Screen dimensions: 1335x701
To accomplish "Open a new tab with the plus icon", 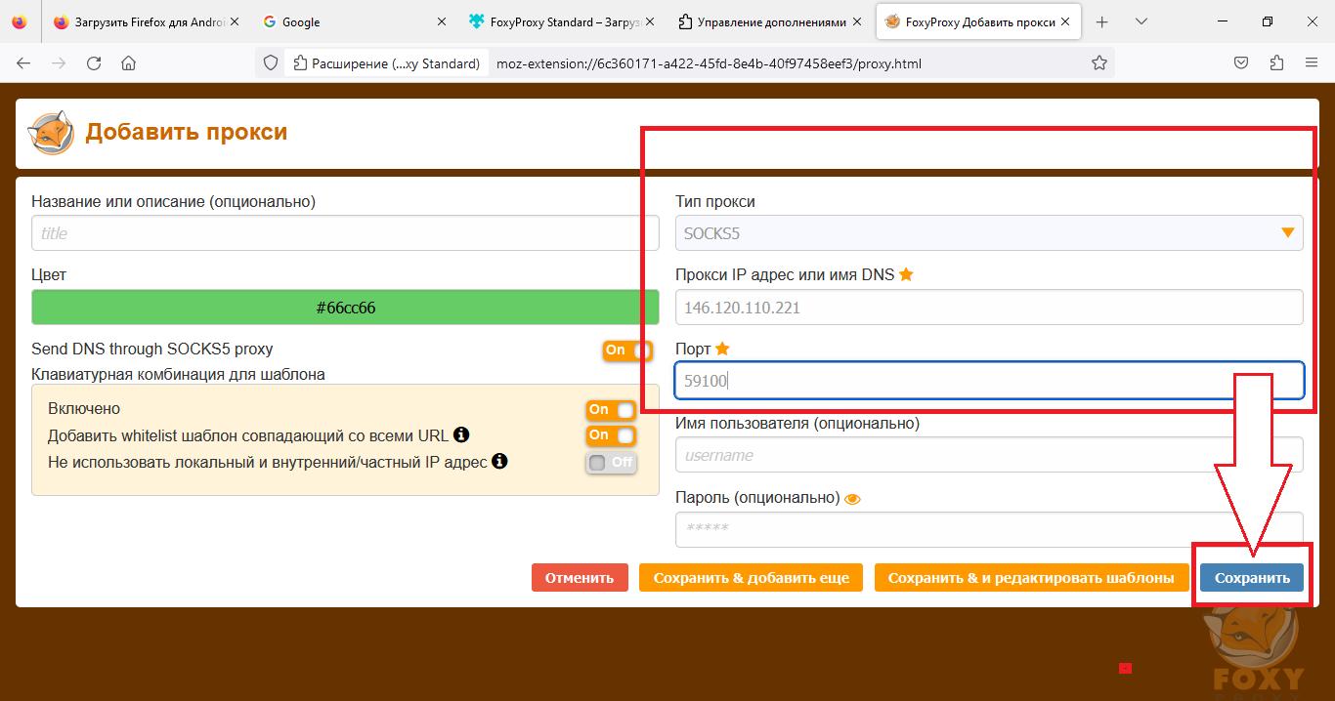I will [1102, 21].
